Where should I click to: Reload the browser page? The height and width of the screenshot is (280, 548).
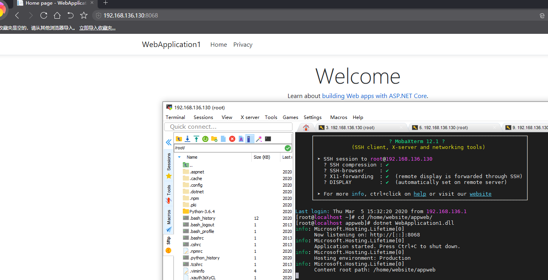pos(44,16)
